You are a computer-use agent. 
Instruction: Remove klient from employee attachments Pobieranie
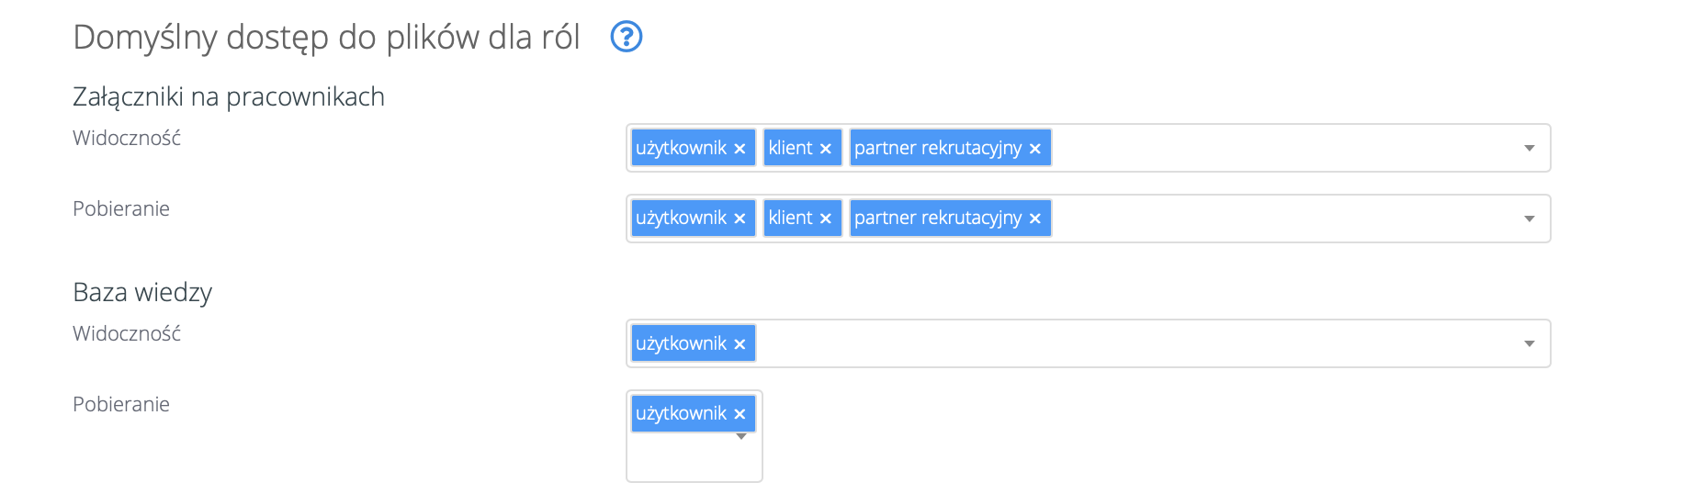[825, 219]
